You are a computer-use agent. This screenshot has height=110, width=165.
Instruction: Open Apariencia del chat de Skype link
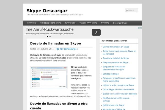click(116, 58)
